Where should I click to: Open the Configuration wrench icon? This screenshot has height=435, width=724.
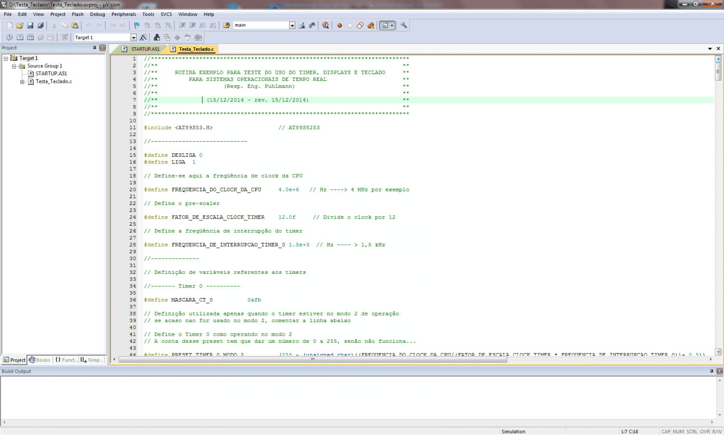(404, 26)
